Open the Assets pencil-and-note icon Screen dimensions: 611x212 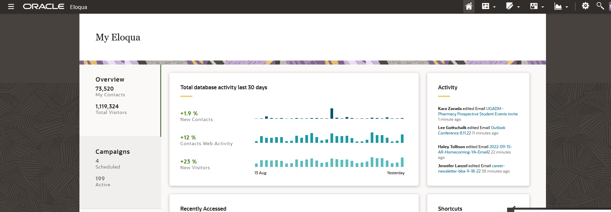coord(509,6)
